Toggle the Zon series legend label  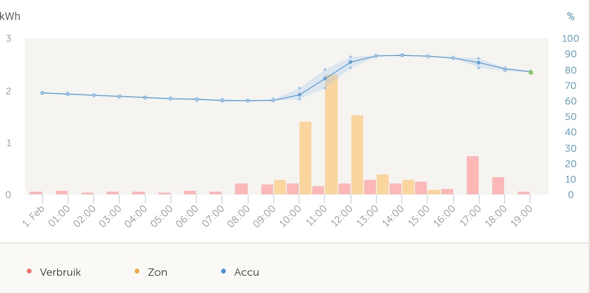point(157,273)
